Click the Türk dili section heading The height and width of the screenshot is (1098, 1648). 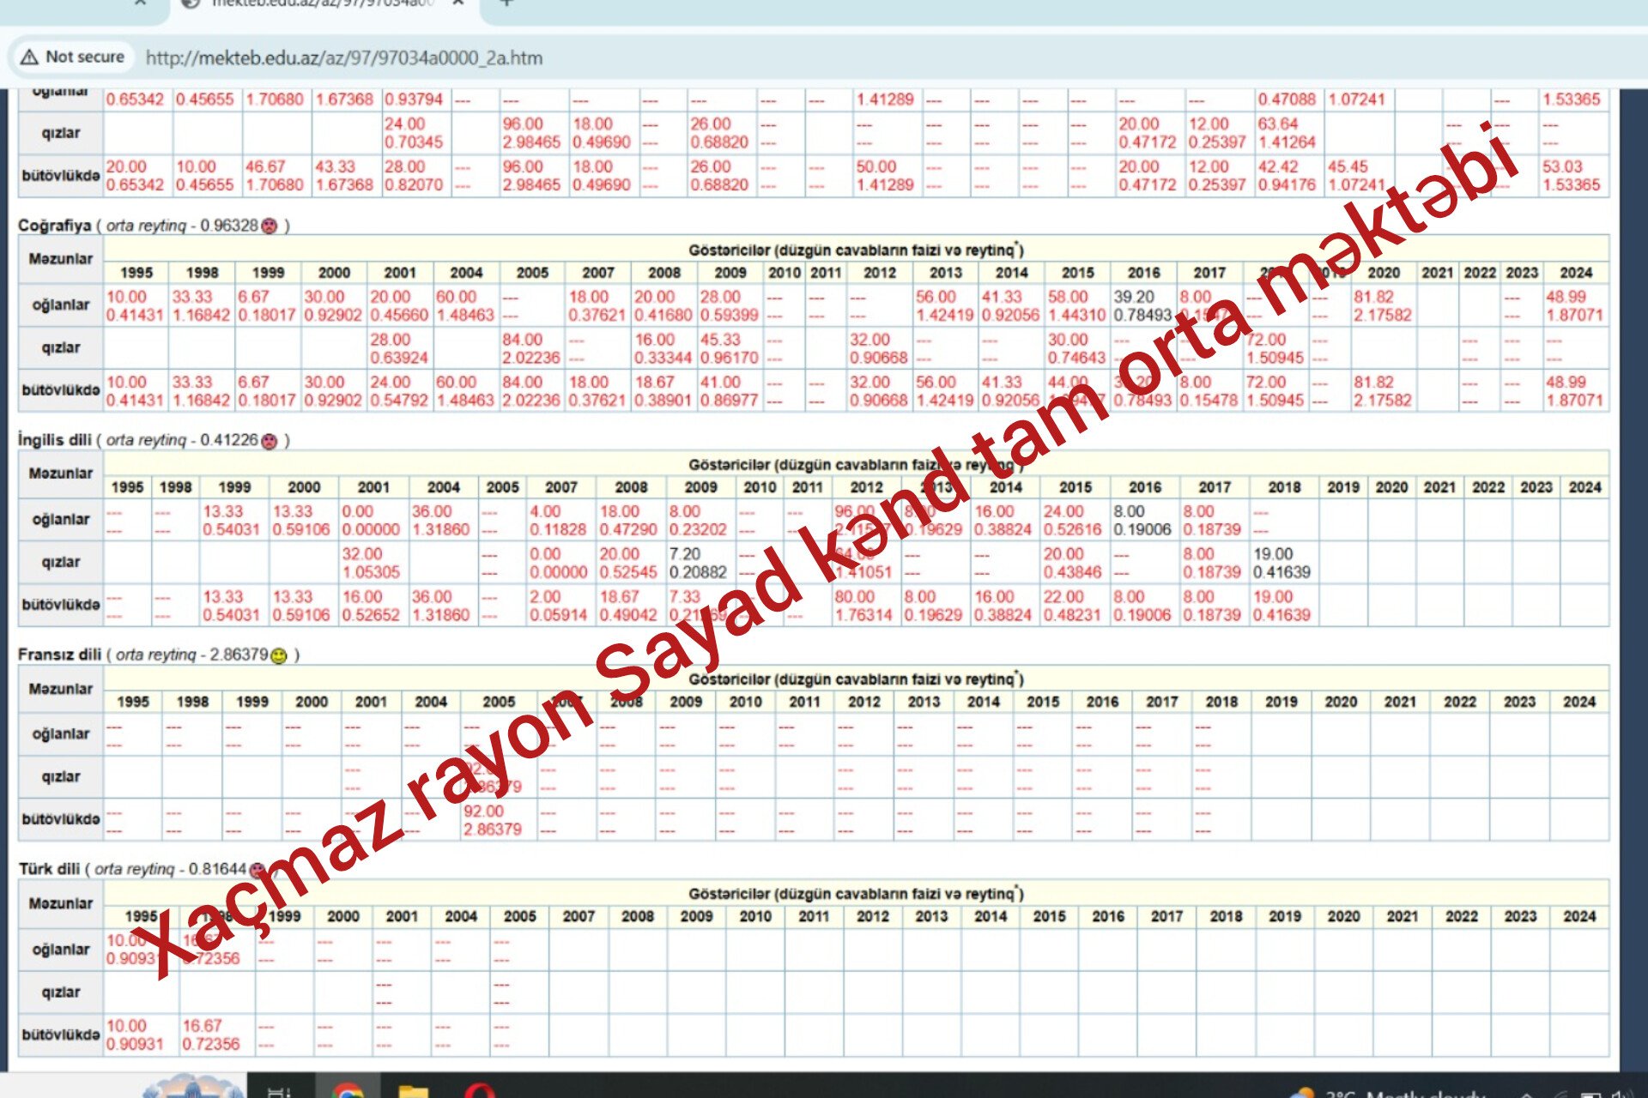(49, 869)
